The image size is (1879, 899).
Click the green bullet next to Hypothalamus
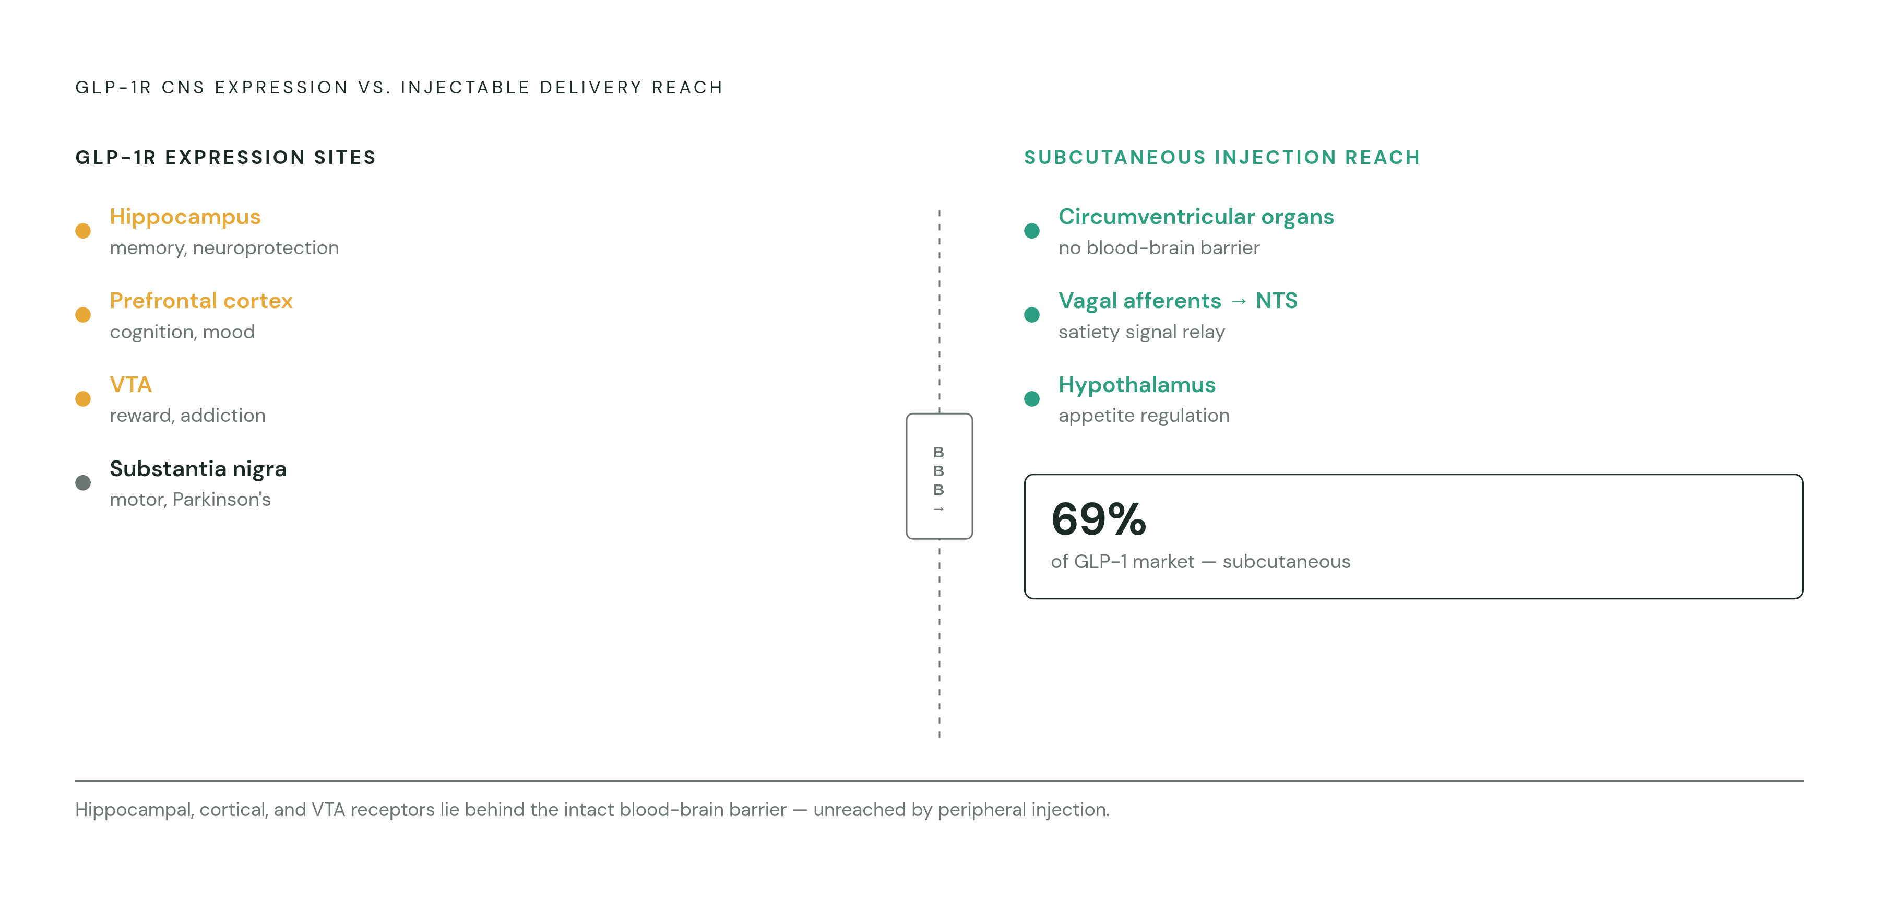point(1031,398)
